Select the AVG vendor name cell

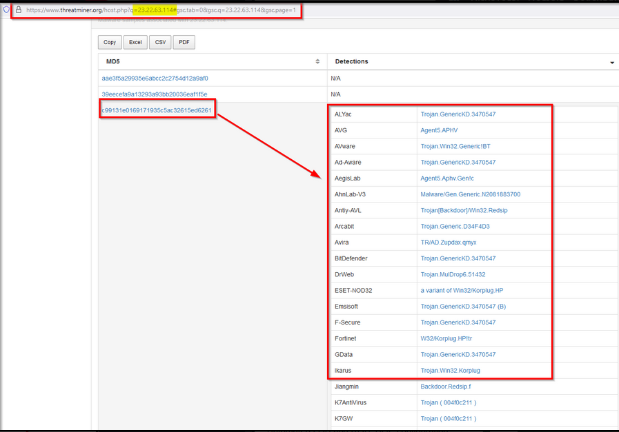tap(374, 130)
